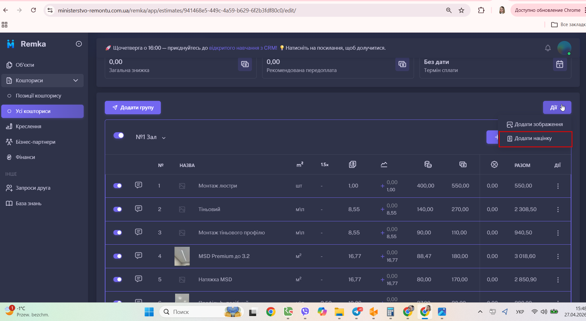Open comment for Тіньовий row
The image size is (586, 321).
[x=138, y=209]
